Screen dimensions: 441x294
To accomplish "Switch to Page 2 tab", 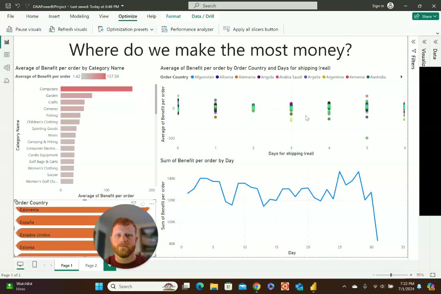I will 91,265.
